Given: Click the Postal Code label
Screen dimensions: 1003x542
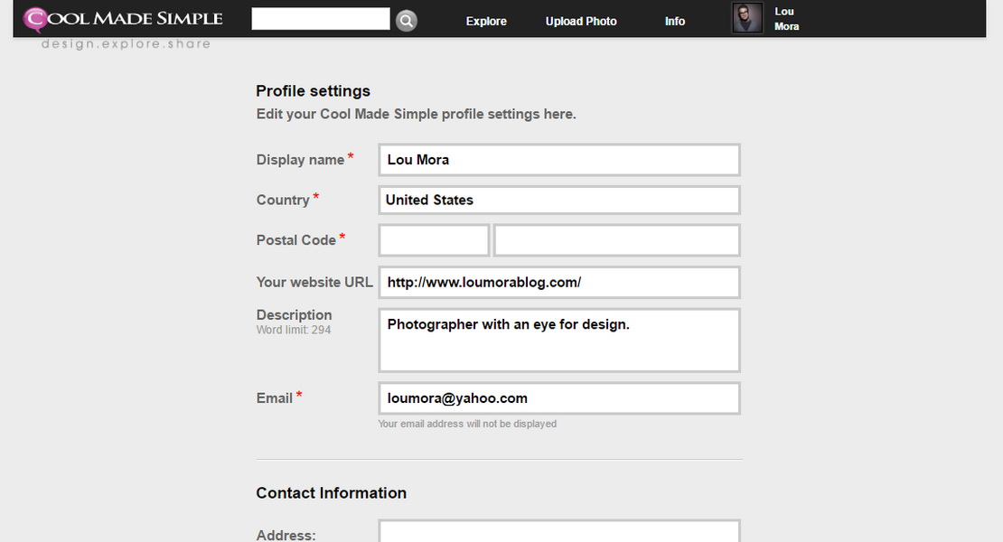Looking at the screenshot, I should pos(295,240).
